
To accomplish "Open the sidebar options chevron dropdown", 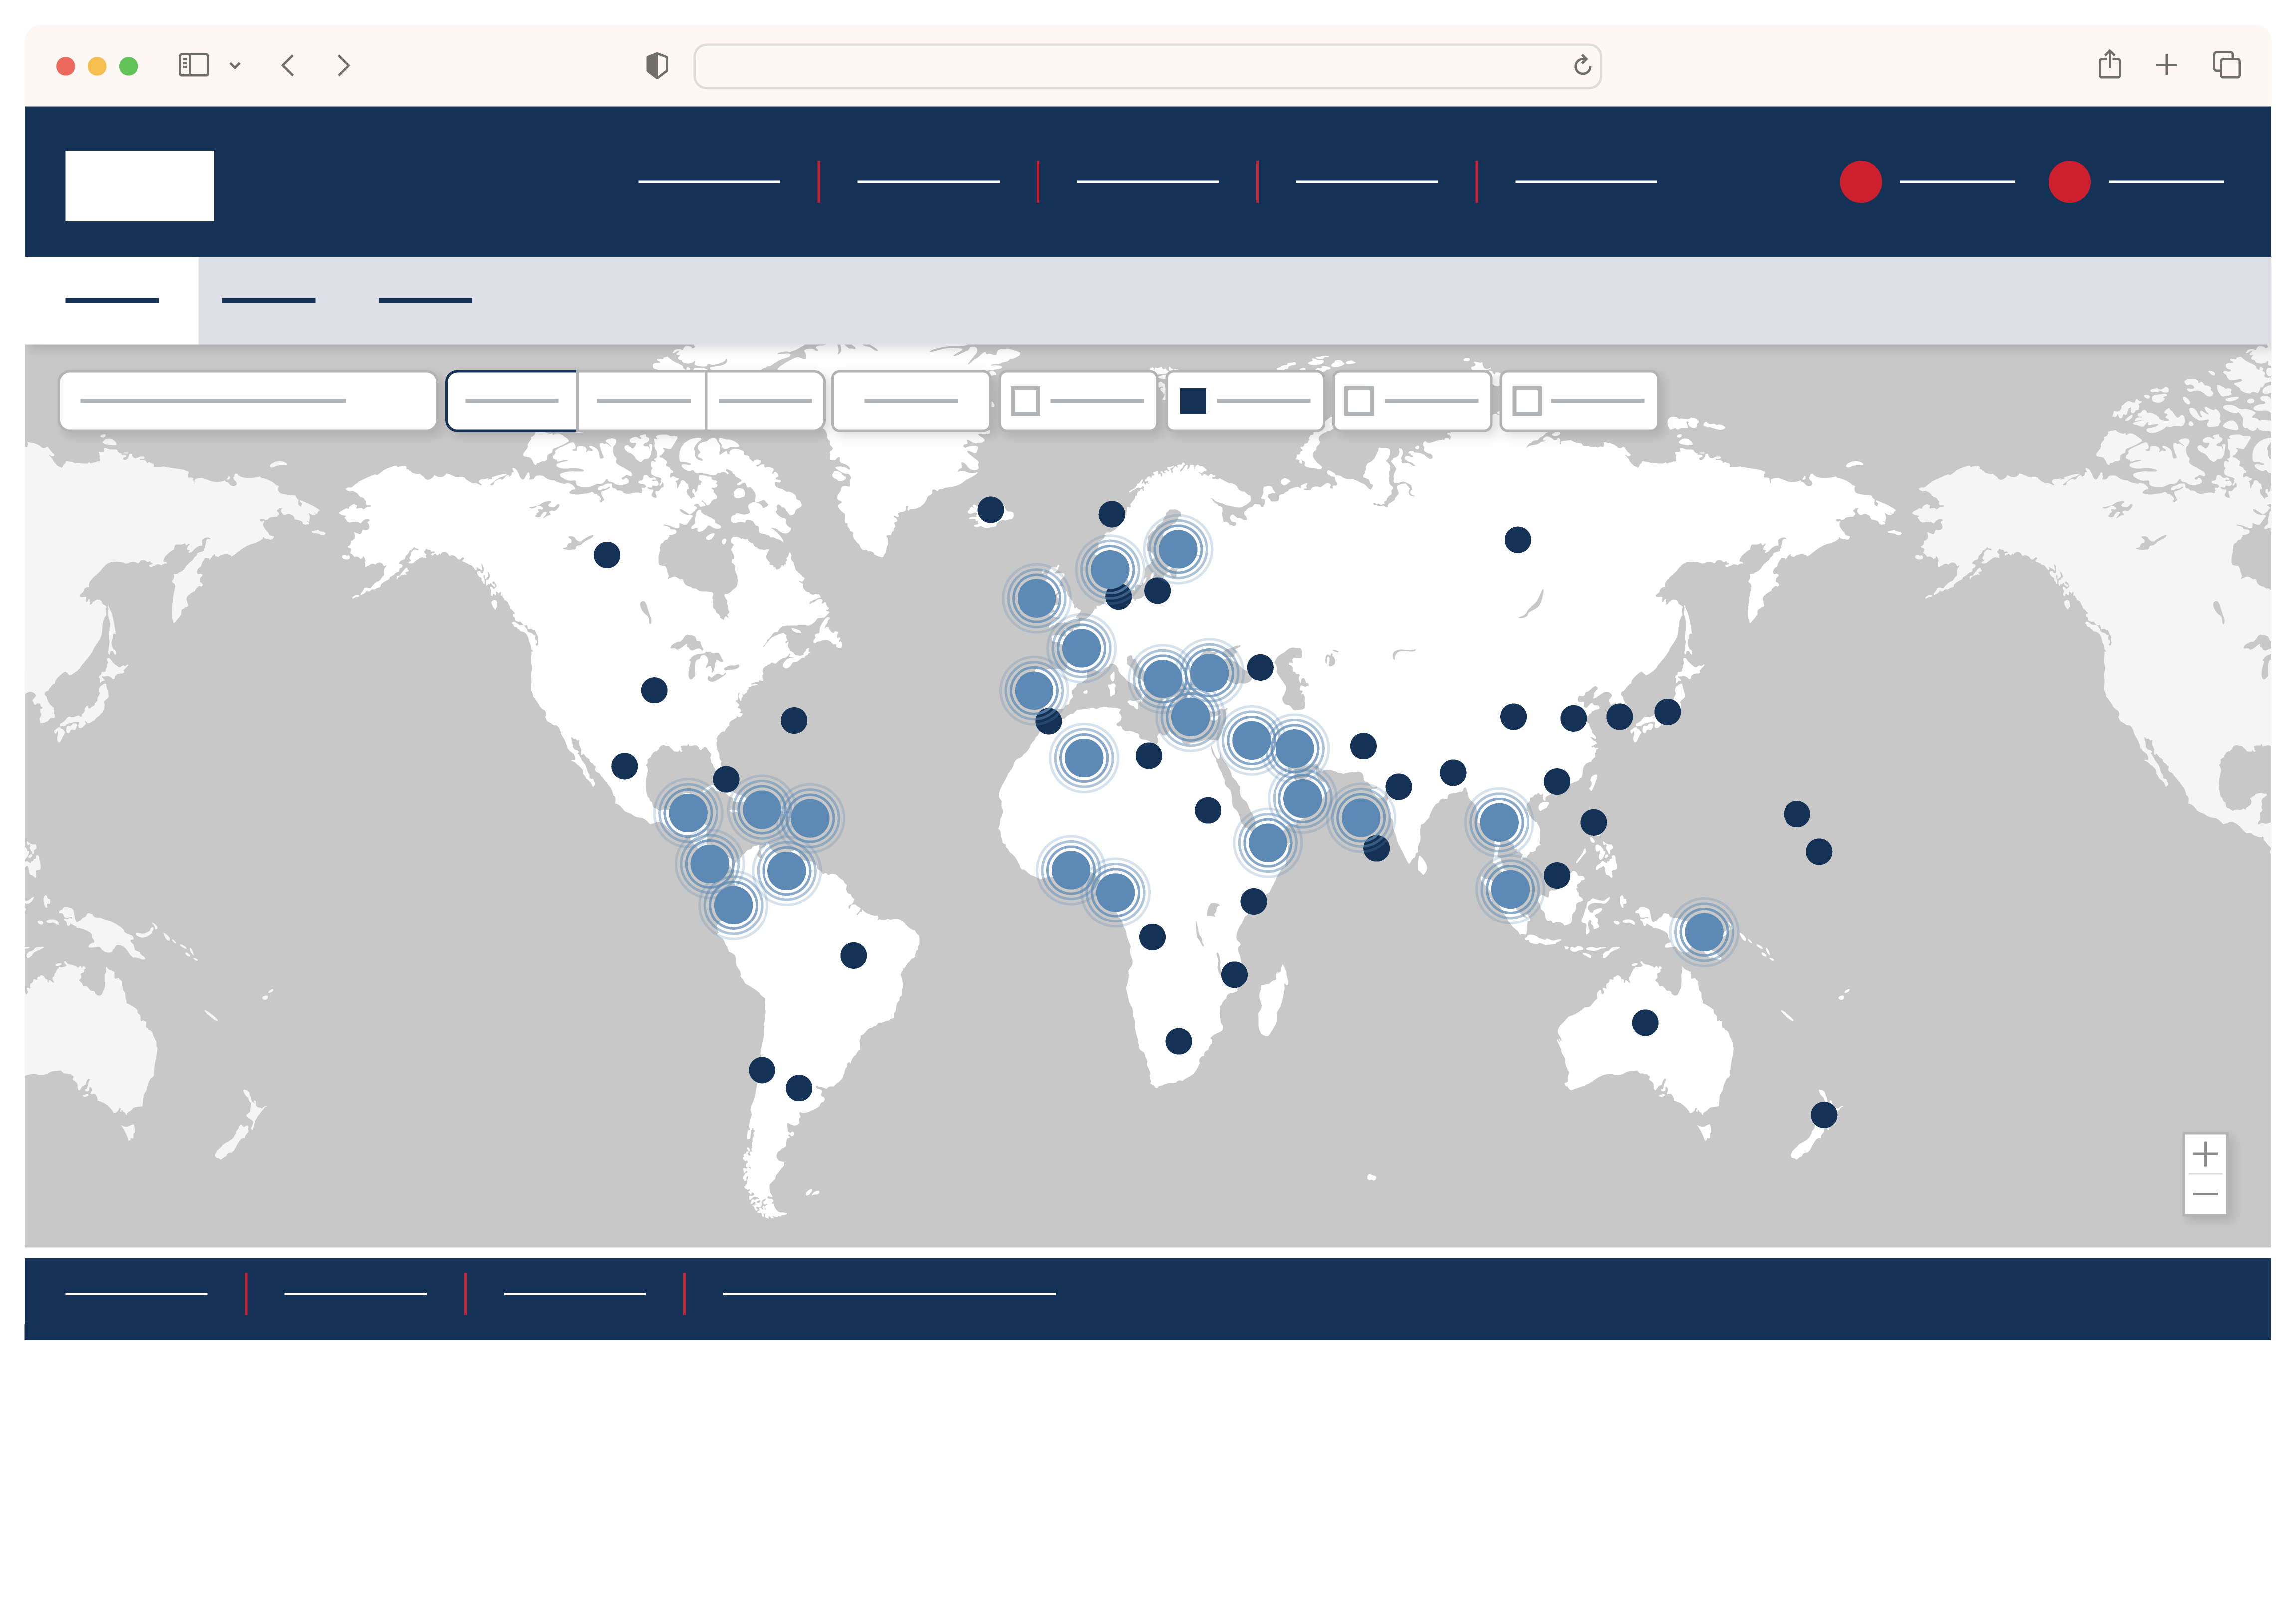I will tap(235, 66).
